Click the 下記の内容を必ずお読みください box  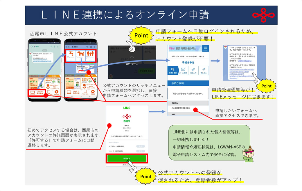point(188,93)
